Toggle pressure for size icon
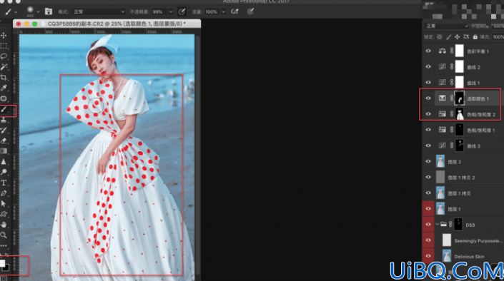Viewport: 504px width, 281px height. (x=250, y=11)
